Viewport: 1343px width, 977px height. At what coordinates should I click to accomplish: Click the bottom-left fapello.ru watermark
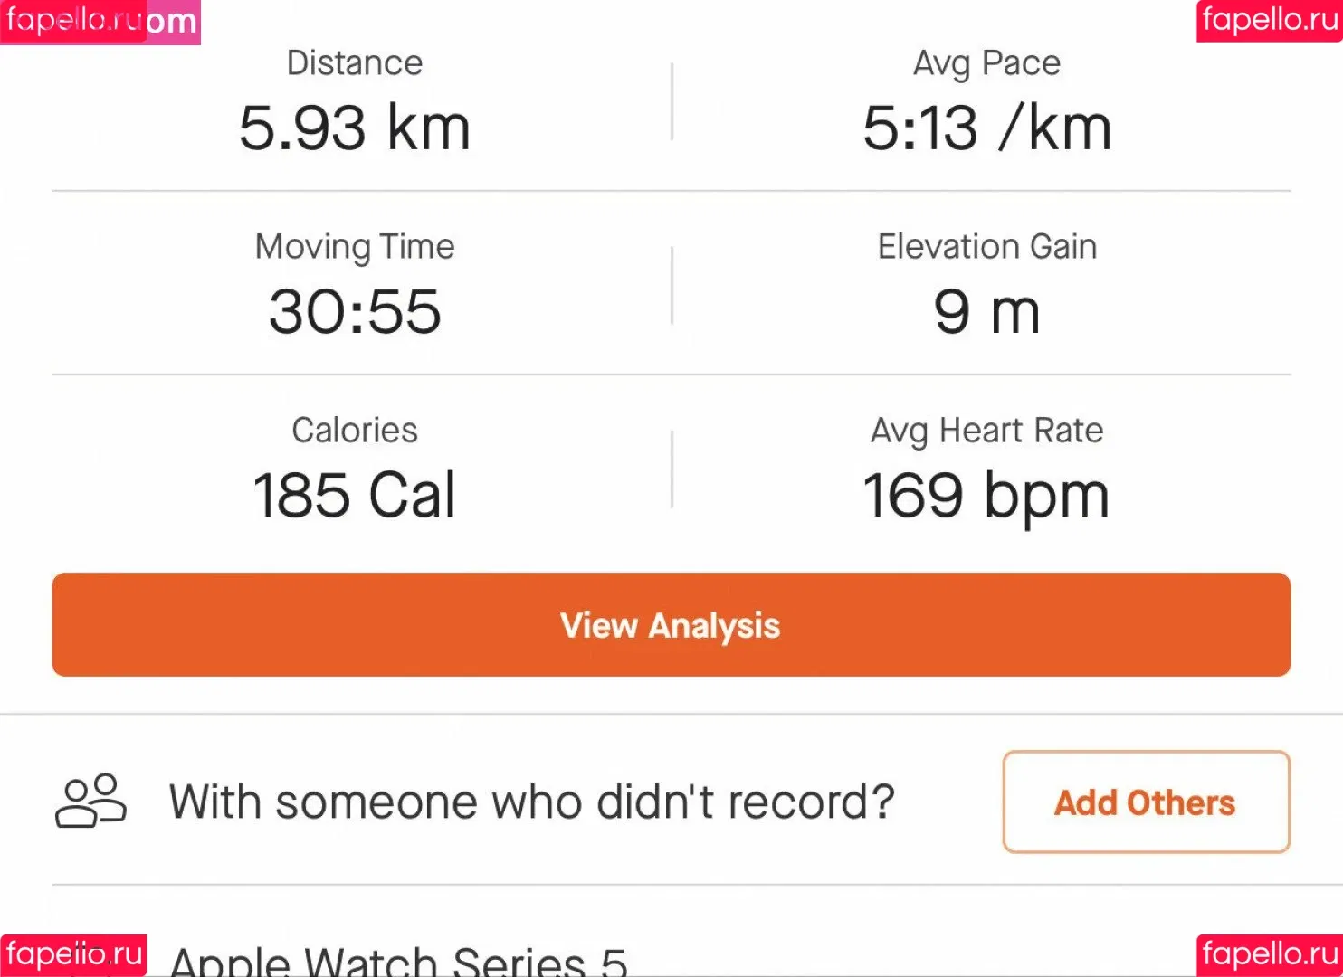[73, 955]
